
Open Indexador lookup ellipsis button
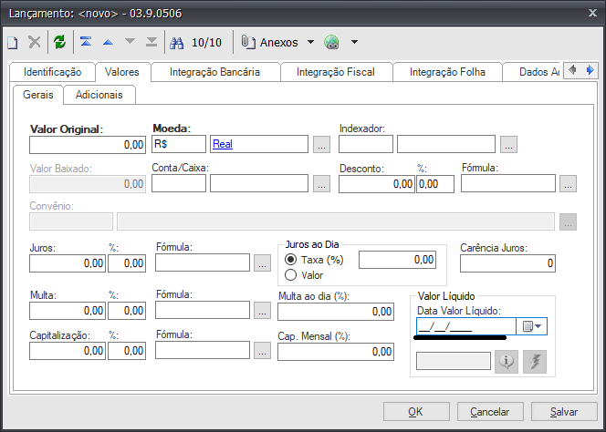(508, 144)
